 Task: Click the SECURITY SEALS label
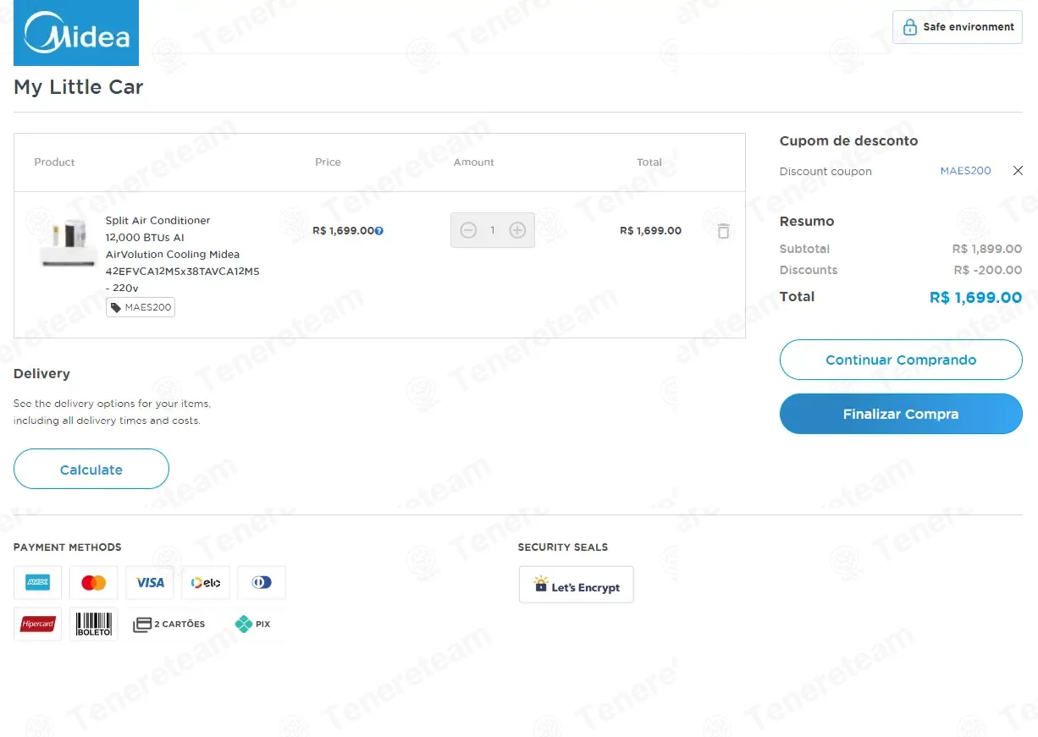pos(563,547)
